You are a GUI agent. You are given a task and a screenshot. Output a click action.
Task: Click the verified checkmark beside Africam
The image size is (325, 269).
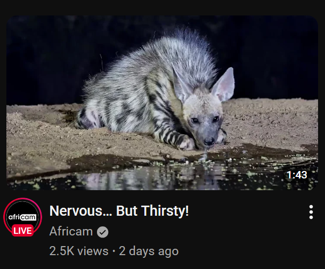[x=103, y=232]
